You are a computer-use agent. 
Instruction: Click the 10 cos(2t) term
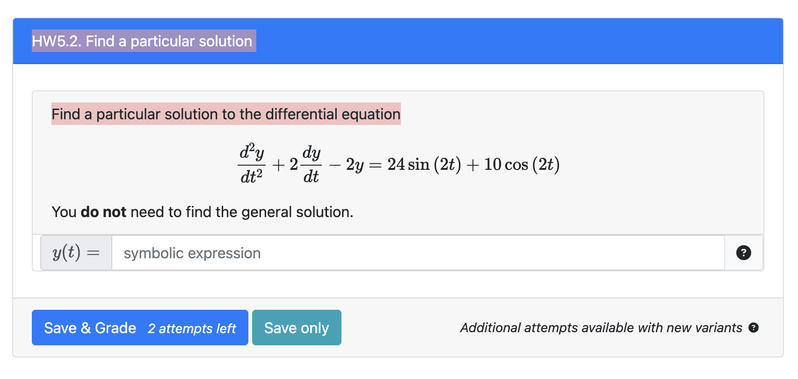(522, 164)
